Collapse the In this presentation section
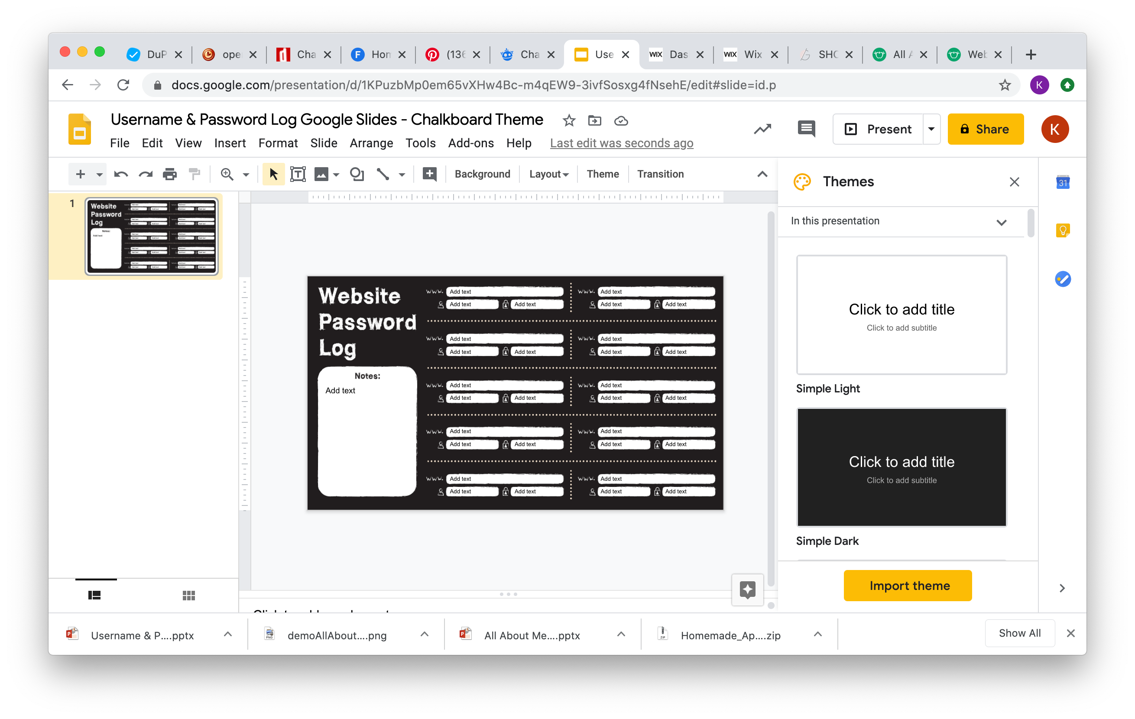 point(1002,222)
